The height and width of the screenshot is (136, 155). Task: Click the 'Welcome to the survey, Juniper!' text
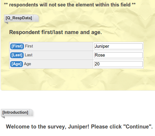[48, 127]
